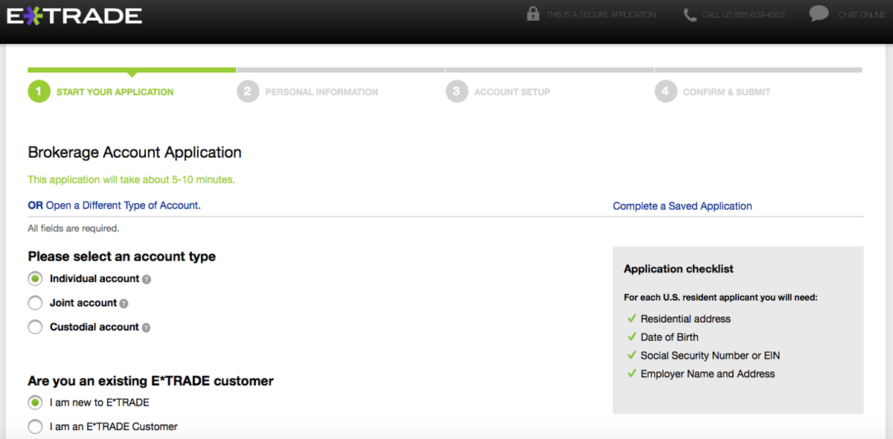Viewport: 893px width, 439px height.
Task: Go to Personal Information step
Action: tap(321, 92)
